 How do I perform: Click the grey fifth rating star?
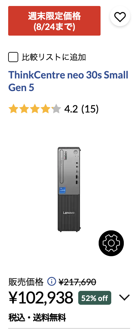[56, 109]
